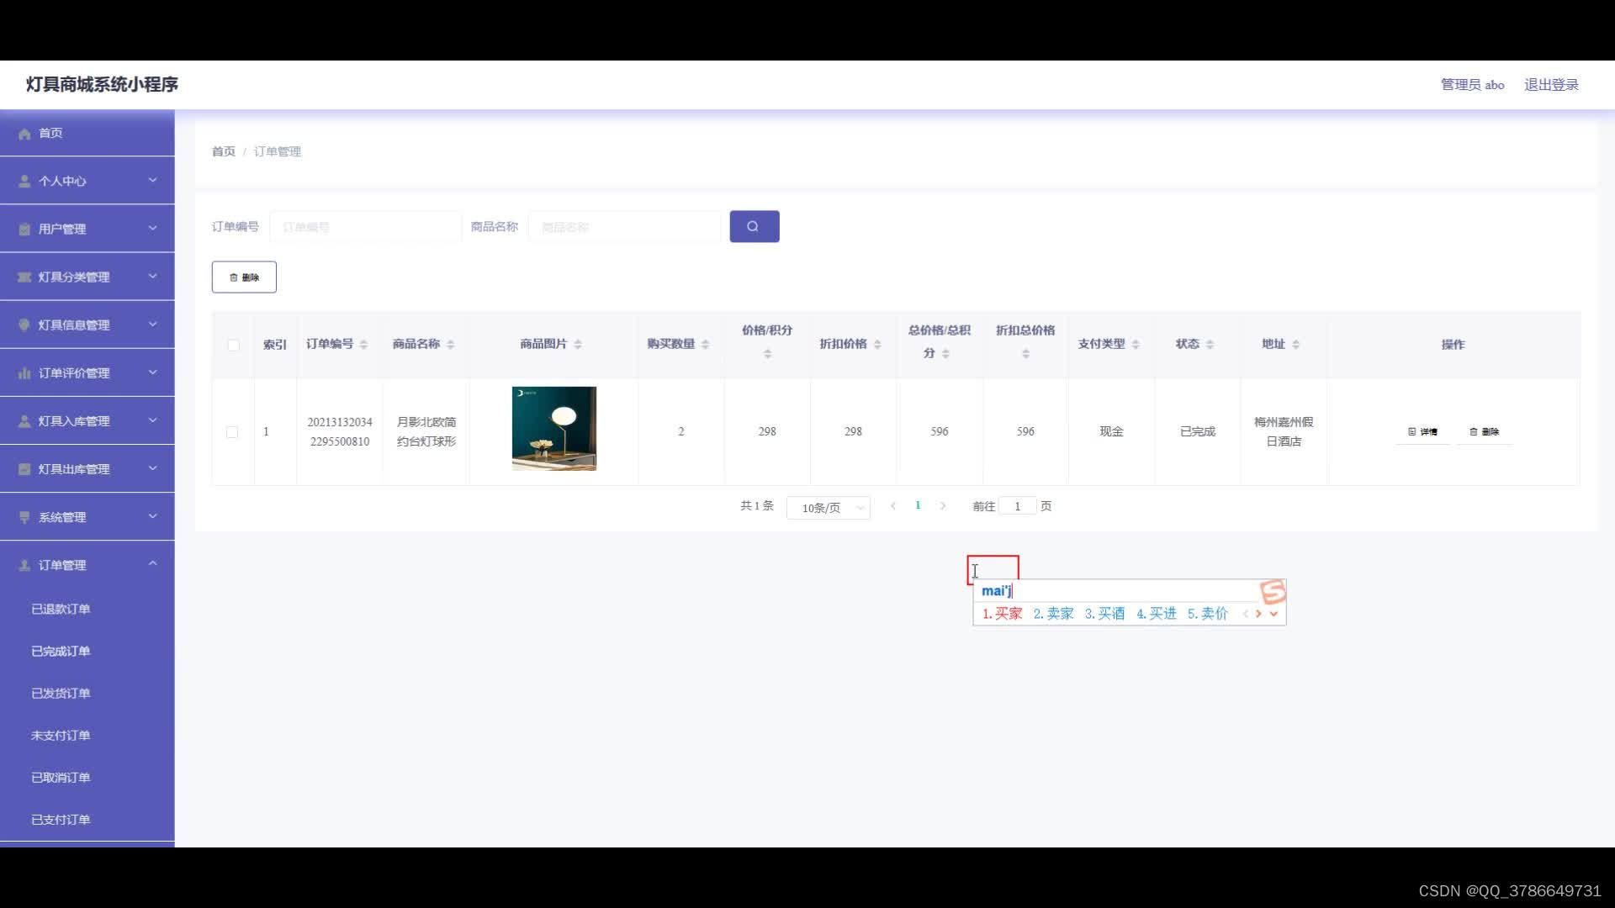Open 已发货订单 submenu item
Screen dimensions: 1615x908
coord(61,693)
